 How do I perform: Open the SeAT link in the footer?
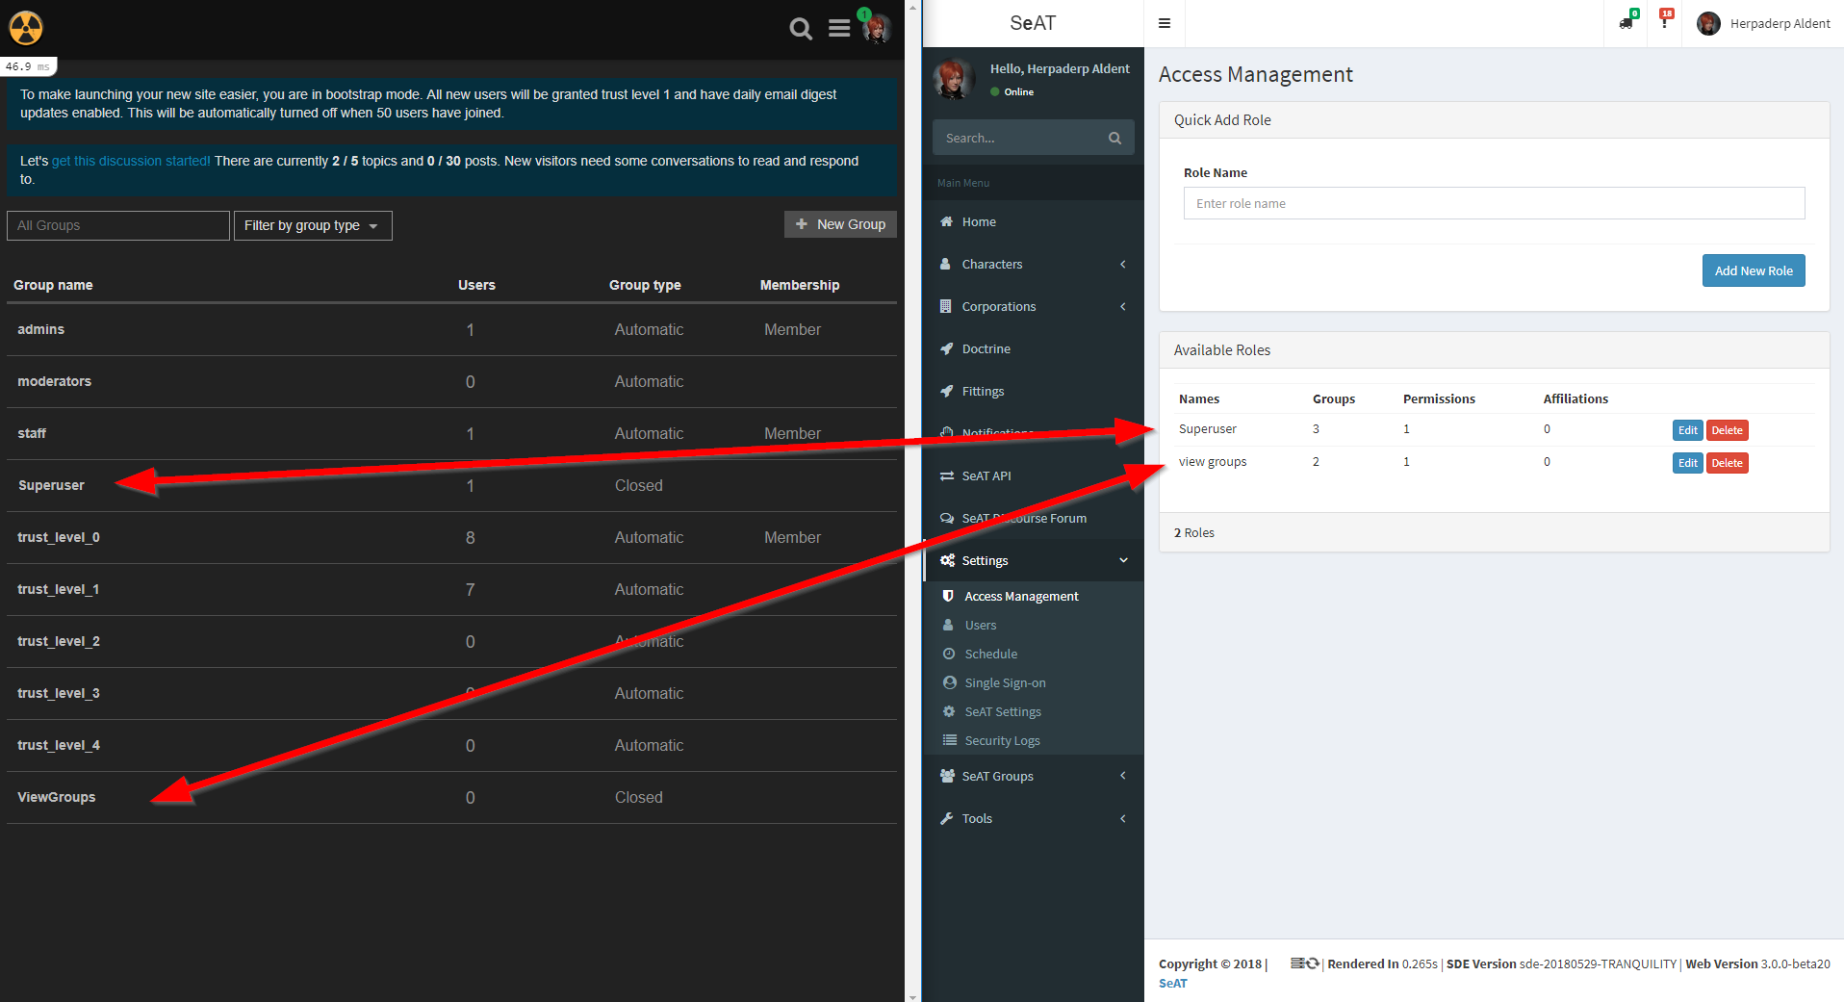(1172, 983)
